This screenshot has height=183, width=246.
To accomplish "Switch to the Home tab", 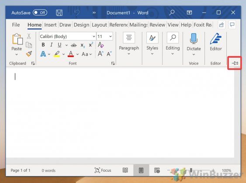I will 35,25.
